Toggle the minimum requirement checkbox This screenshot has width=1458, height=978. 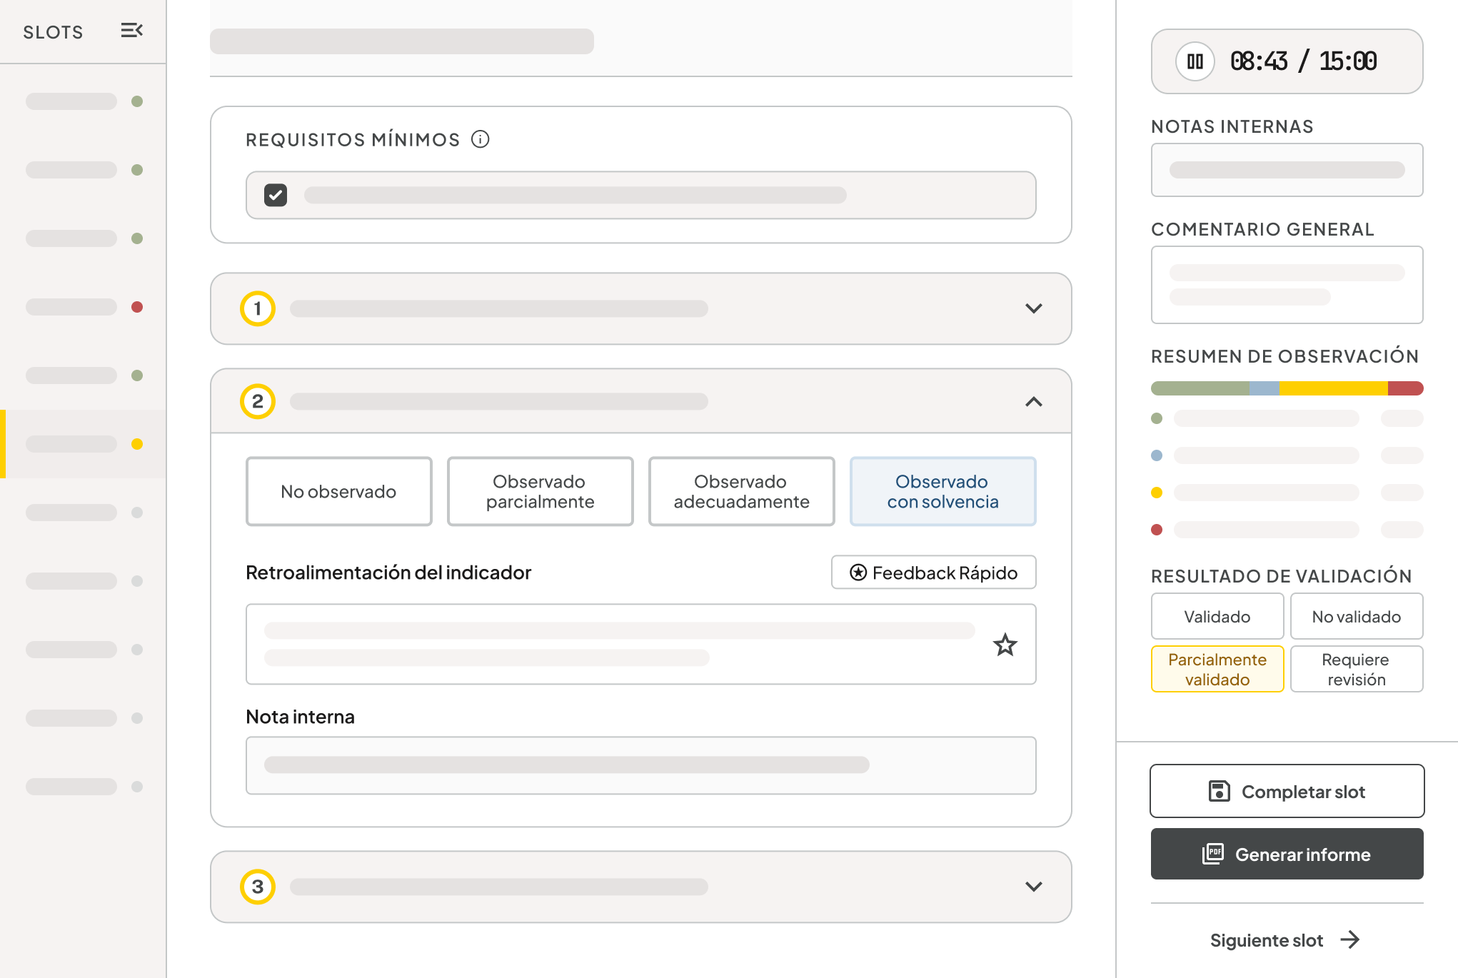(x=276, y=195)
